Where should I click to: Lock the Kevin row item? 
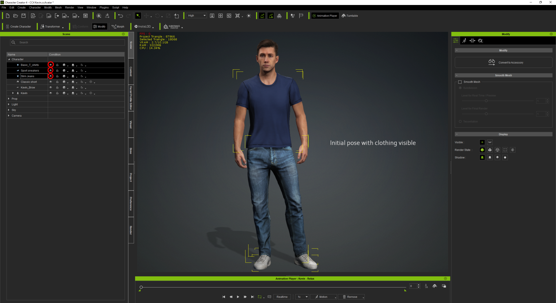[x=57, y=93]
